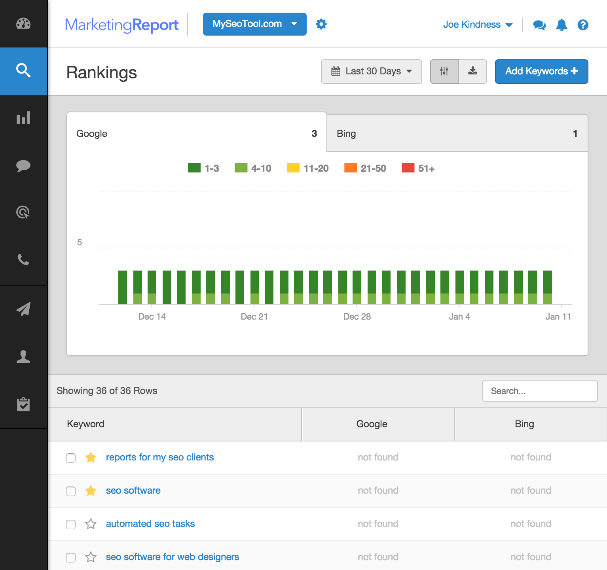Screen dimensions: 607x570
Task: Expand the Last 30 Days date range
Action: (x=371, y=72)
